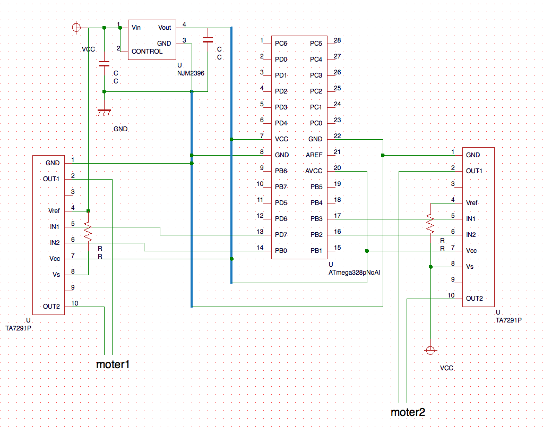Click the ATmega328p part label
Image resolution: width=543 pixels, height=433 pixels.
(354, 273)
